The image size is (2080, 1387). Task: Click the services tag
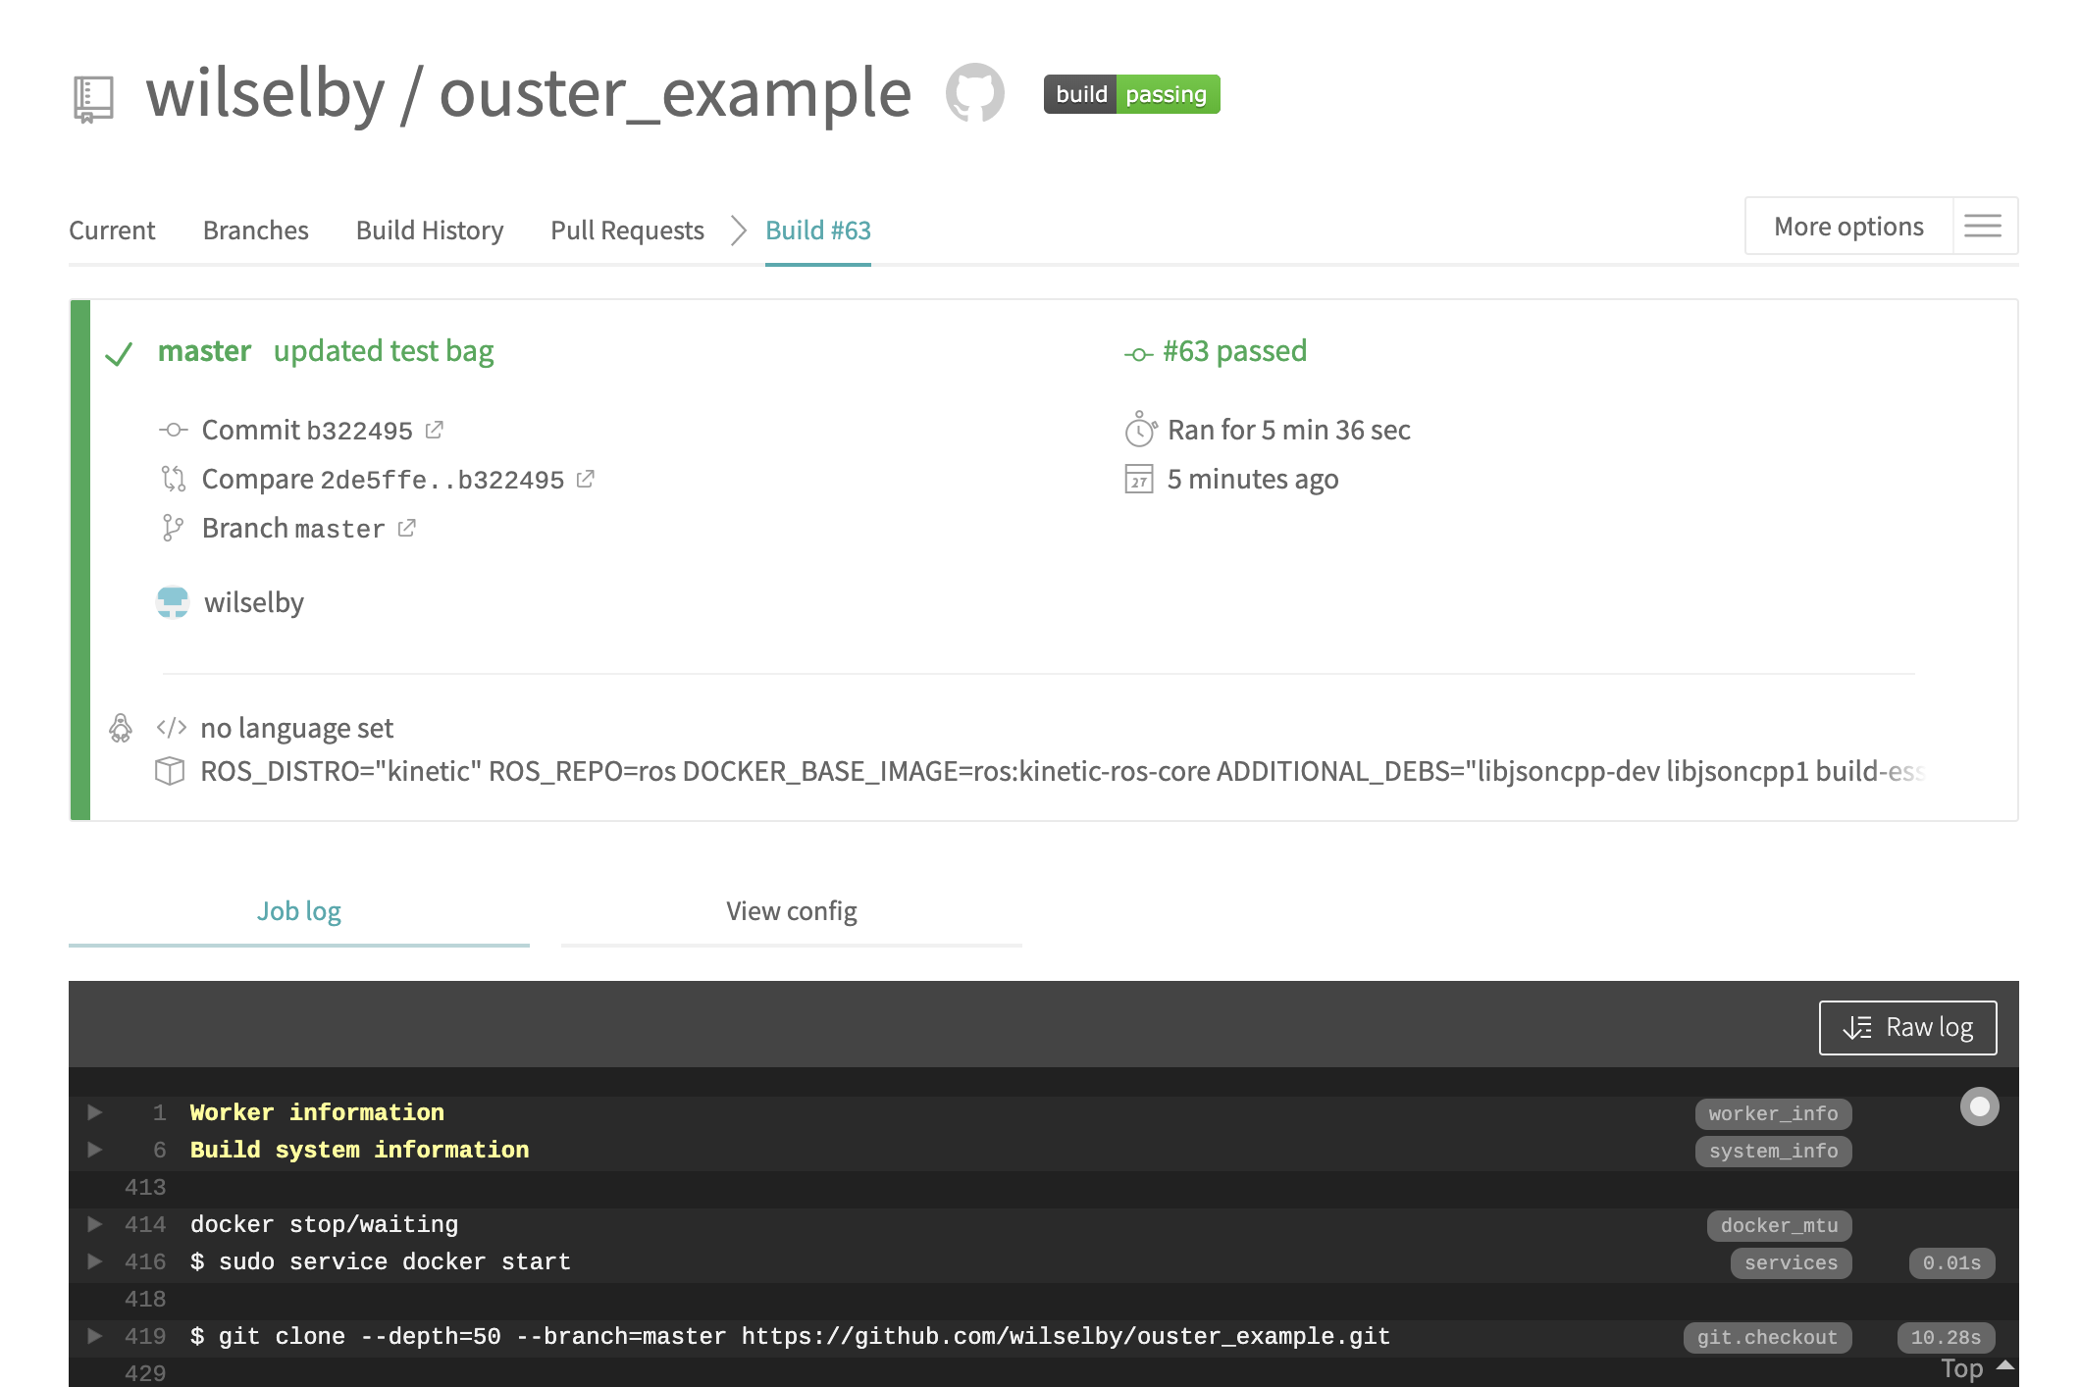[x=1791, y=1262]
